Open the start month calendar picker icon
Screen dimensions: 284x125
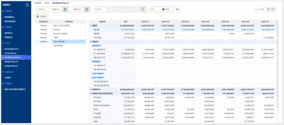[x=65, y=9]
